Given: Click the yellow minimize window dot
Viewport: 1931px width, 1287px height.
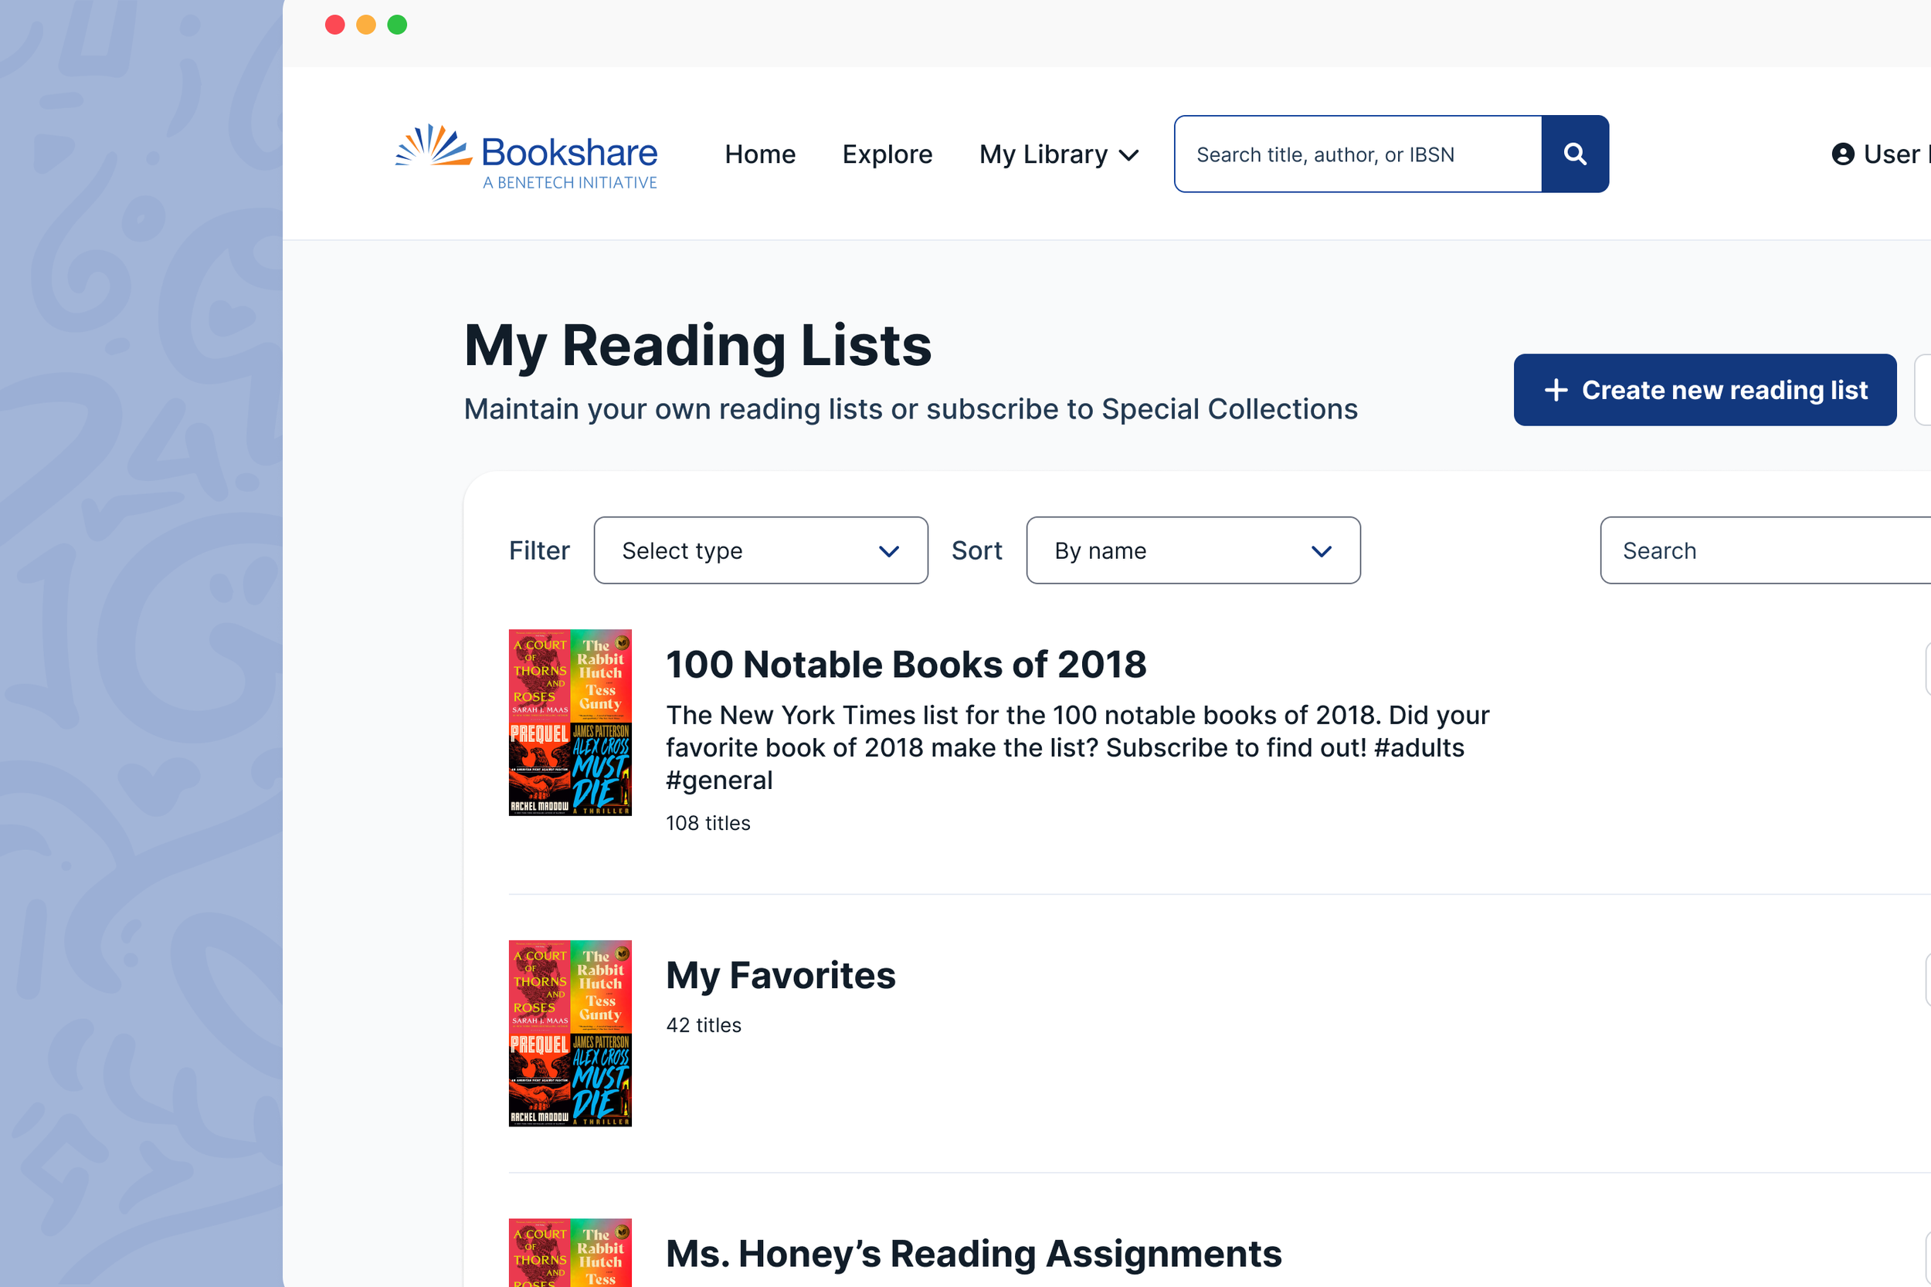Looking at the screenshot, I should pos(366,25).
